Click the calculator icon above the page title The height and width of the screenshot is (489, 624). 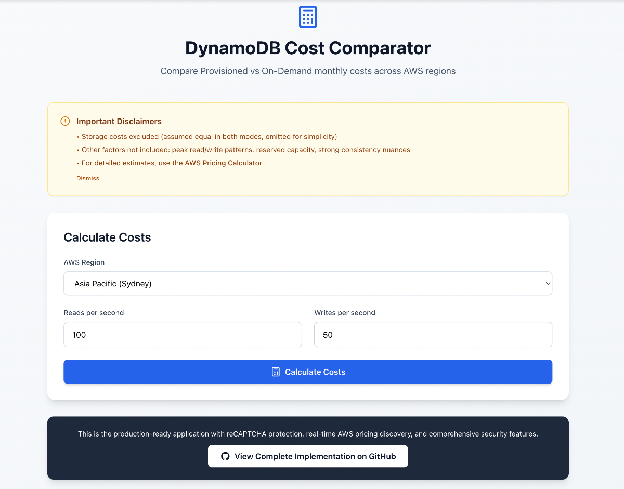[x=307, y=17]
